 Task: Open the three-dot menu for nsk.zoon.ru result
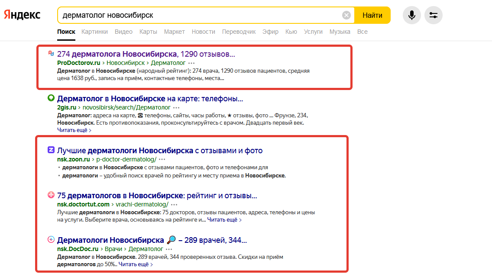point(162,159)
